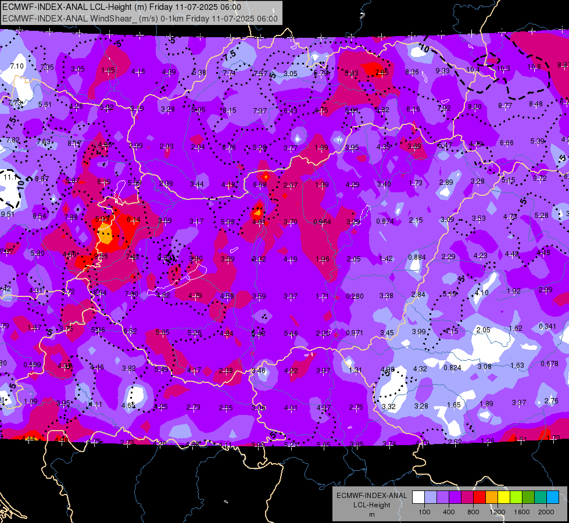569x523 pixels.
Task: Click the wind shear value 8.36
Action: tap(412, 72)
